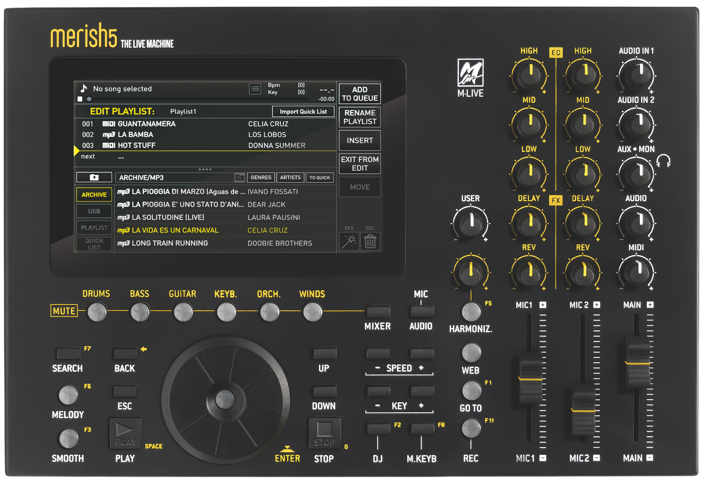Select LONG TRAIN RUNNING song row
Image resolution: width=703 pixels, height=481 pixels.
226,243
